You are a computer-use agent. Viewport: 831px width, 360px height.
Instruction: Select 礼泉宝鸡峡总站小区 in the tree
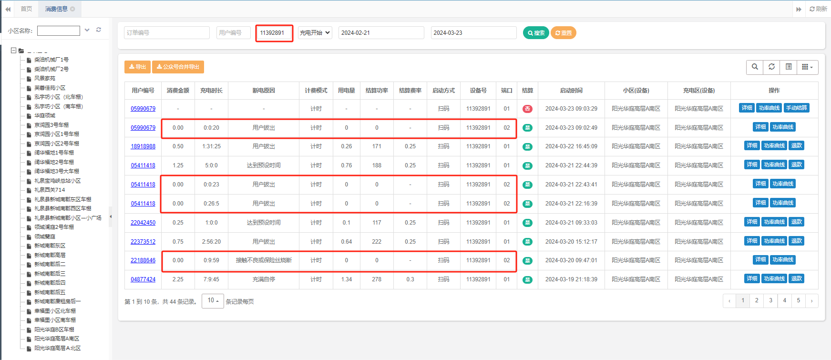pyautogui.click(x=58, y=181)
